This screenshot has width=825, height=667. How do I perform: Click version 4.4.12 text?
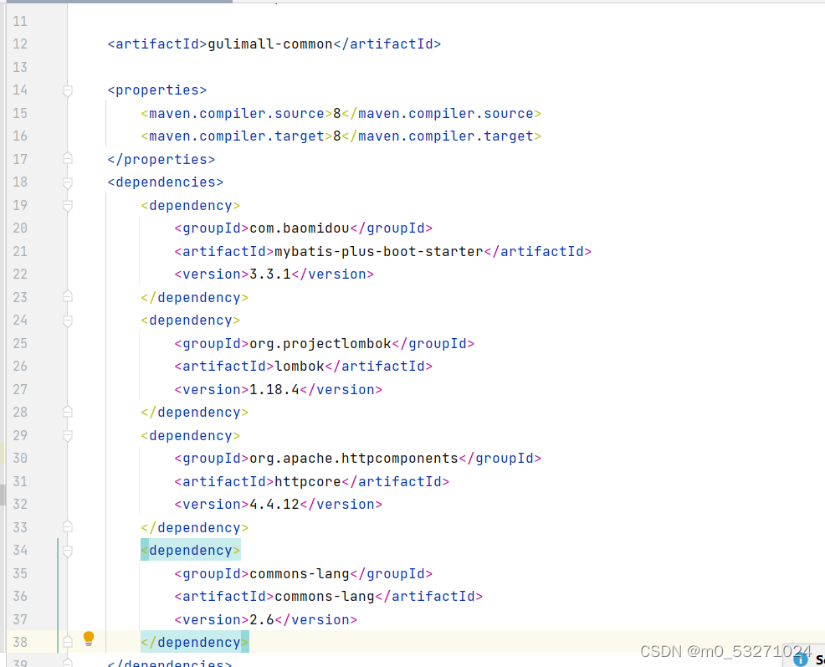274,505
